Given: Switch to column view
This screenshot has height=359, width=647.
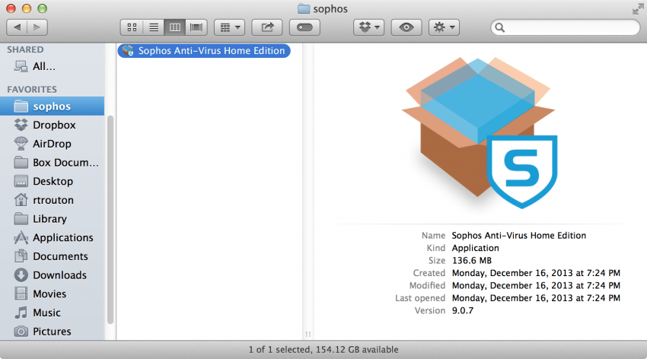Looking at the screenshot, I should [x=175, y=27].
